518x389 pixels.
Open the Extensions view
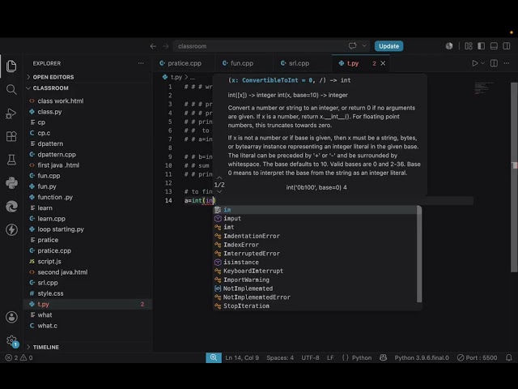click(11, 136)
